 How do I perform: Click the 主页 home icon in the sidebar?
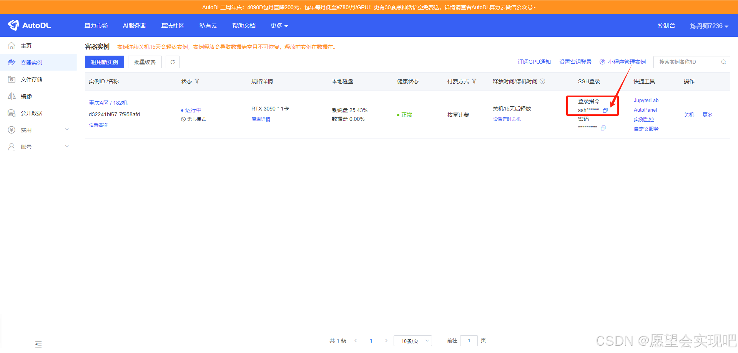[12, 46]
